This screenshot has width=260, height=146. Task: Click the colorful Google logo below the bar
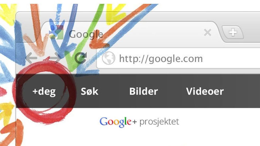click(x=115, y=122)
